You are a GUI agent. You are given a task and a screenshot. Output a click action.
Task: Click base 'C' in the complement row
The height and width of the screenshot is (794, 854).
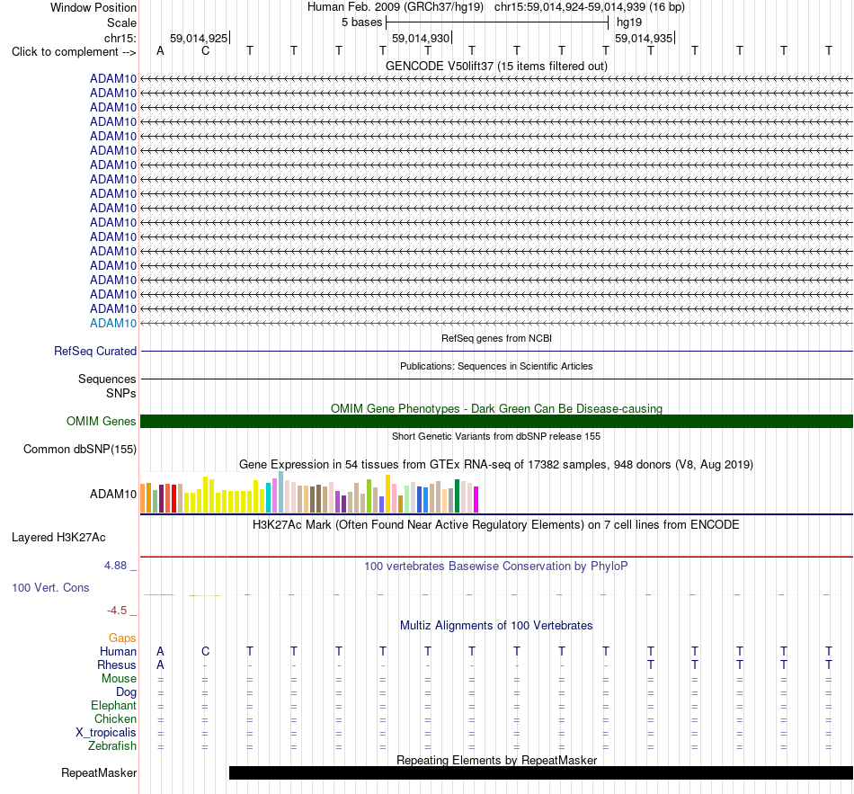pyautogui.click(x=205, y=50)
